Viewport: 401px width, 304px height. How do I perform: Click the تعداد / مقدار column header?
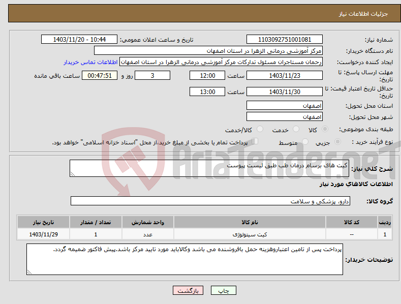tap(96, 222)
